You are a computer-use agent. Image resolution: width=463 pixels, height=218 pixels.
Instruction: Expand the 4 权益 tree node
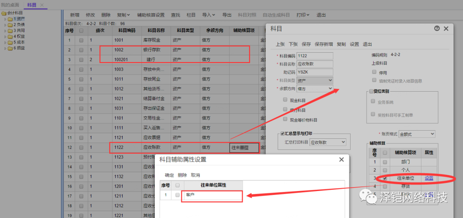[5, 36]
